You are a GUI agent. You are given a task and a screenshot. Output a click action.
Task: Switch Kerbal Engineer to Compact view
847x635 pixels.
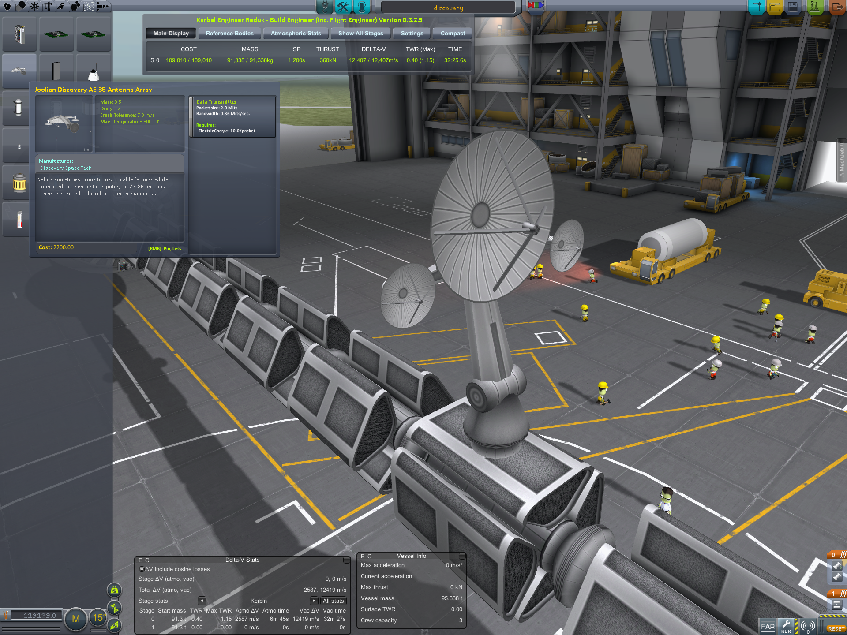(453, 34)
